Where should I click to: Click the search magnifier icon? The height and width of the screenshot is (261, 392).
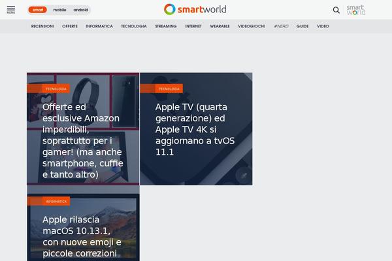click(x=336, y=10)
